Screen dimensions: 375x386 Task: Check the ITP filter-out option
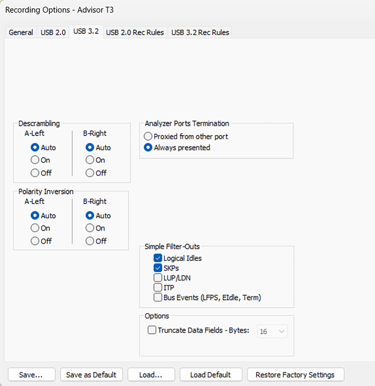(158, 288)
